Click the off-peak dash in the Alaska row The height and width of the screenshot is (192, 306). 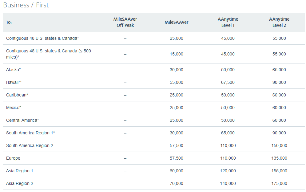125,70
